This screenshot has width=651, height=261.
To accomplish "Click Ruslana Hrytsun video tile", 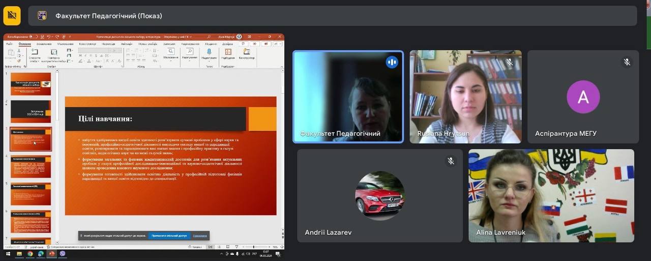I will [465, 97].
